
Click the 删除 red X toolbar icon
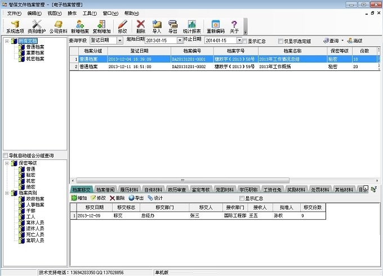point(141,26)
